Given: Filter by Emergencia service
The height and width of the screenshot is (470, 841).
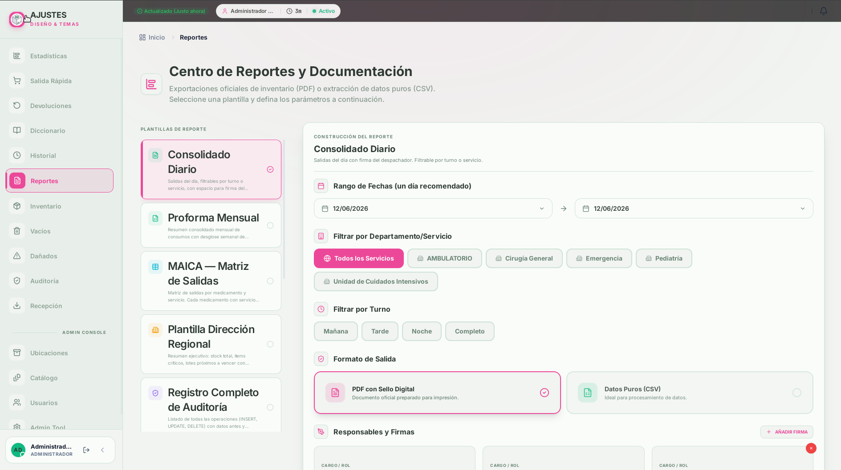Looking at the screenshot, I should pos(599,258).
